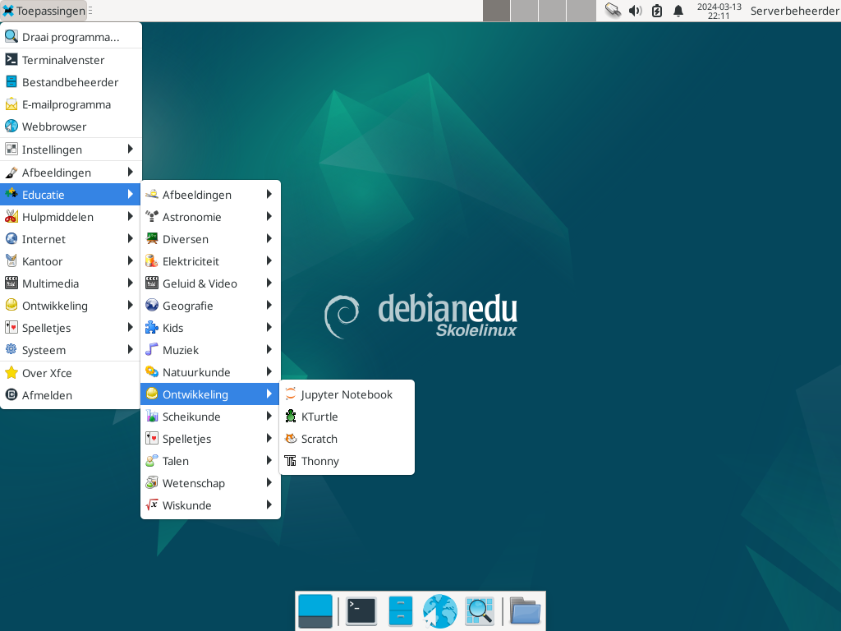Launch web browser from the dock
This screenshot has width=841, height=631.
click(440, 611)
